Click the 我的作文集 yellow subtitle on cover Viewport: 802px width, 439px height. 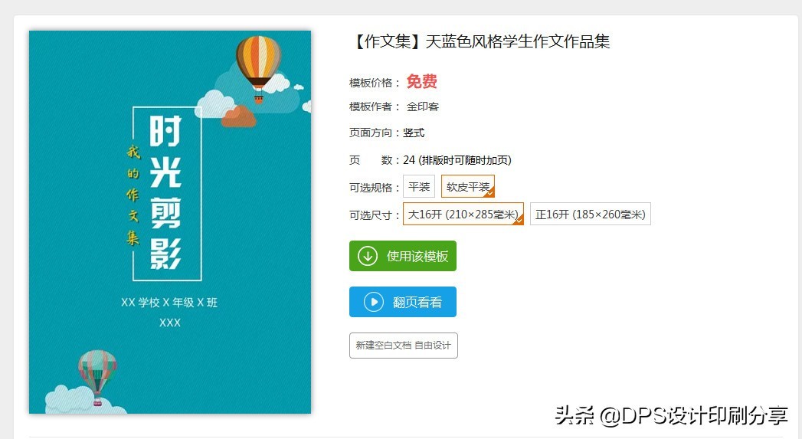133,195
